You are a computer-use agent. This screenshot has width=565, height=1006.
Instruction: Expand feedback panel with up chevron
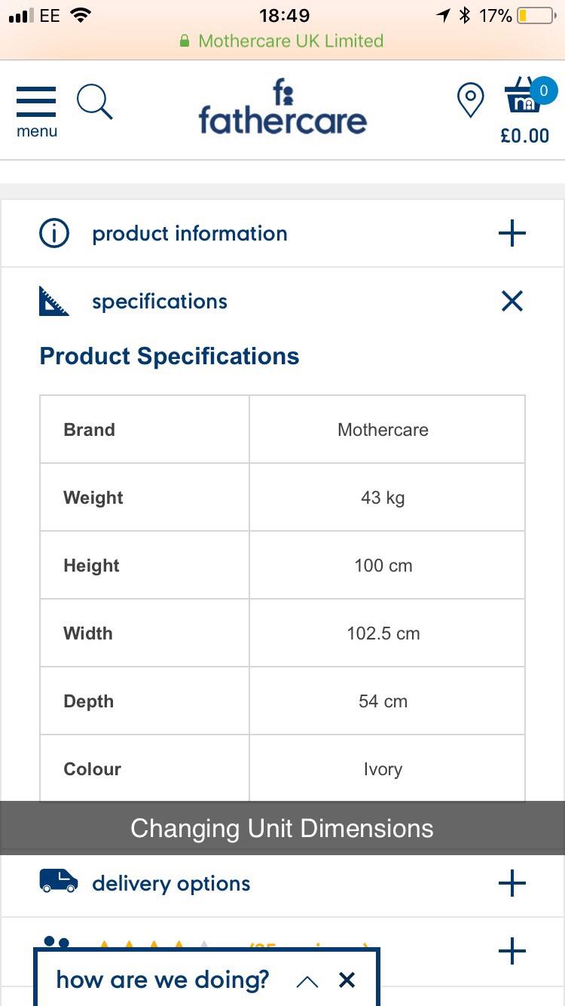[x=307, y=981]
